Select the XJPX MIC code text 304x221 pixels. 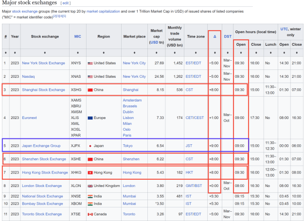click(x=75, y=146)
